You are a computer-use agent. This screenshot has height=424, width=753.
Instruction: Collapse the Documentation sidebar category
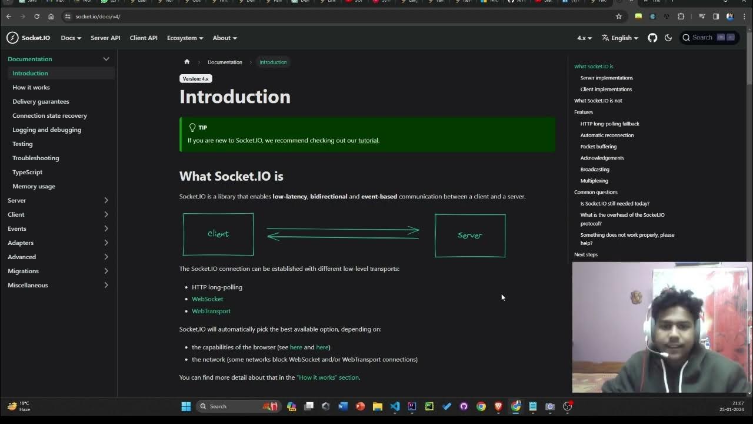(x=106, y=59)
